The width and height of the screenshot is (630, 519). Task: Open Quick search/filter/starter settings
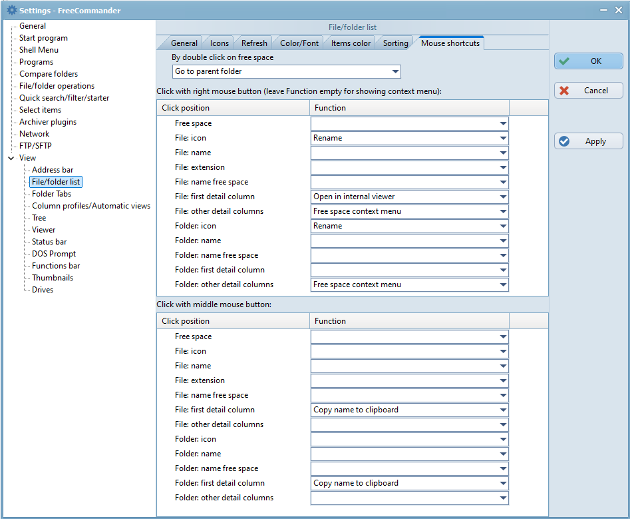65,98
